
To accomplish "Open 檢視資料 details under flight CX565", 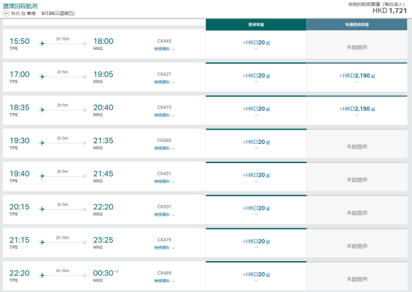I will click(164, 148).
